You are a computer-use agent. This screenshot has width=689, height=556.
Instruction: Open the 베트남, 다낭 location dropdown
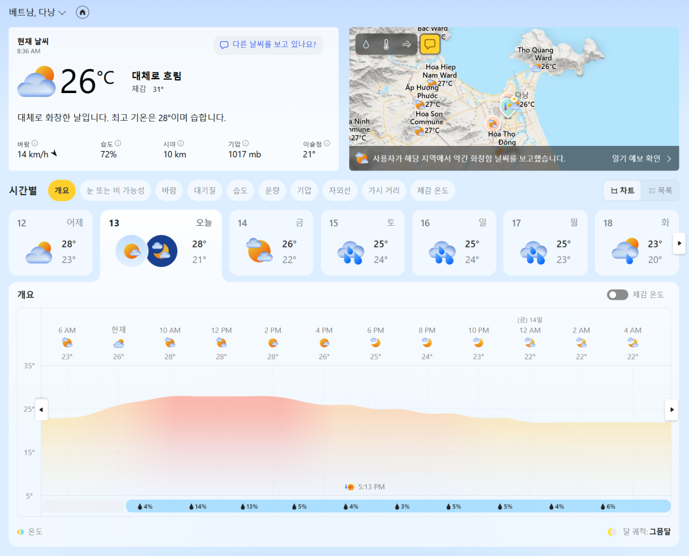click(x=38, y=12)
